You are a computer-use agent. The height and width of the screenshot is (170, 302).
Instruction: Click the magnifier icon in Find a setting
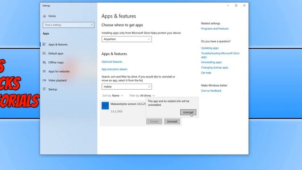coord(92,25)
